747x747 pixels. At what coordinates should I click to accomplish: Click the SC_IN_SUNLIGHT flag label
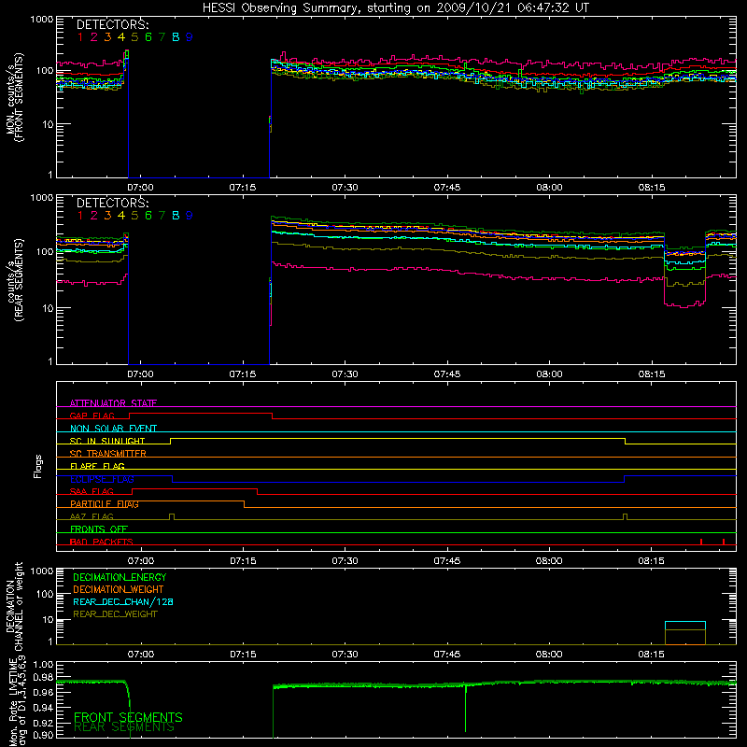[x=107, y=441]
